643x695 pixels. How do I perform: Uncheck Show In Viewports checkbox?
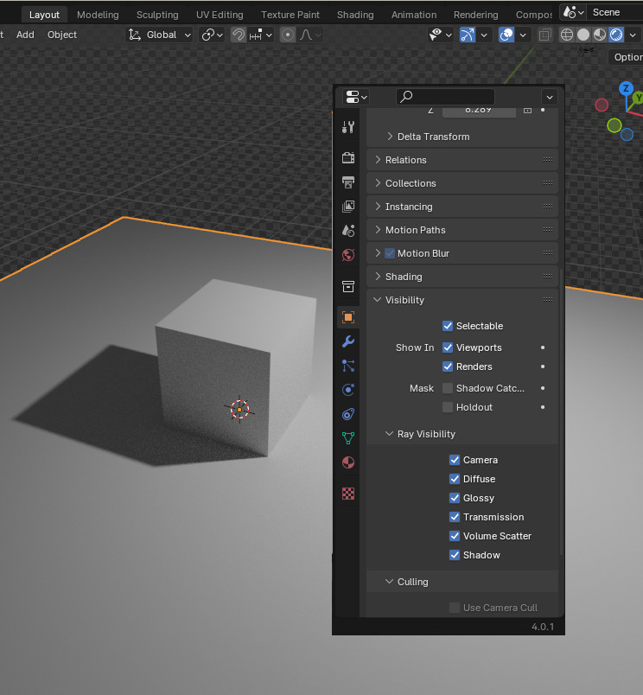(448, 347)
